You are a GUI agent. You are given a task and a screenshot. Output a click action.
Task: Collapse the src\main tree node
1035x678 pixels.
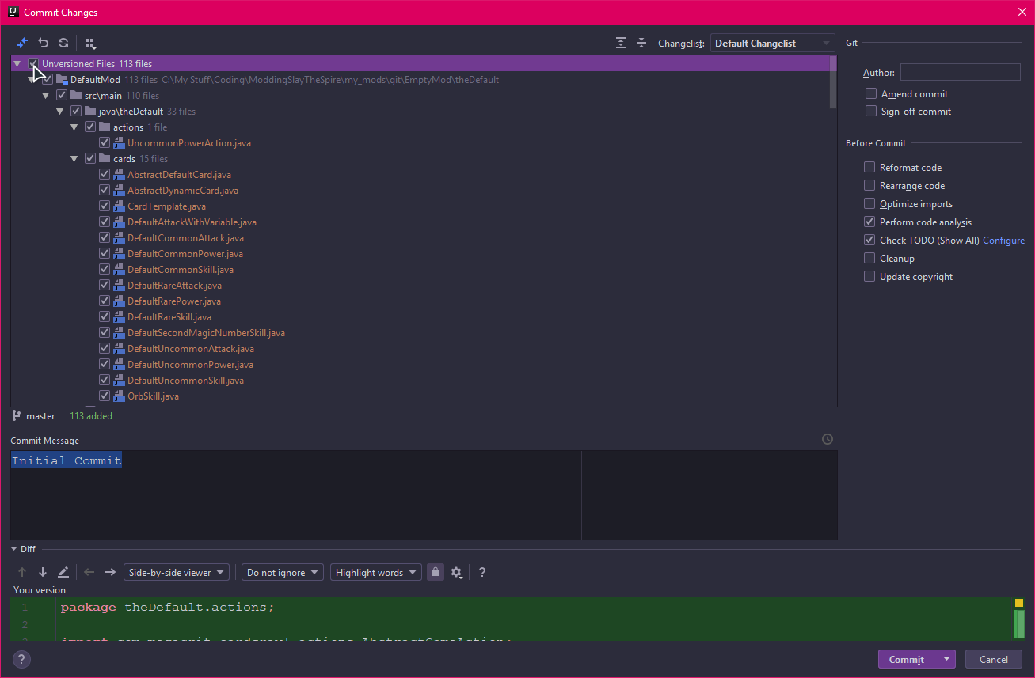coord(46,96)
